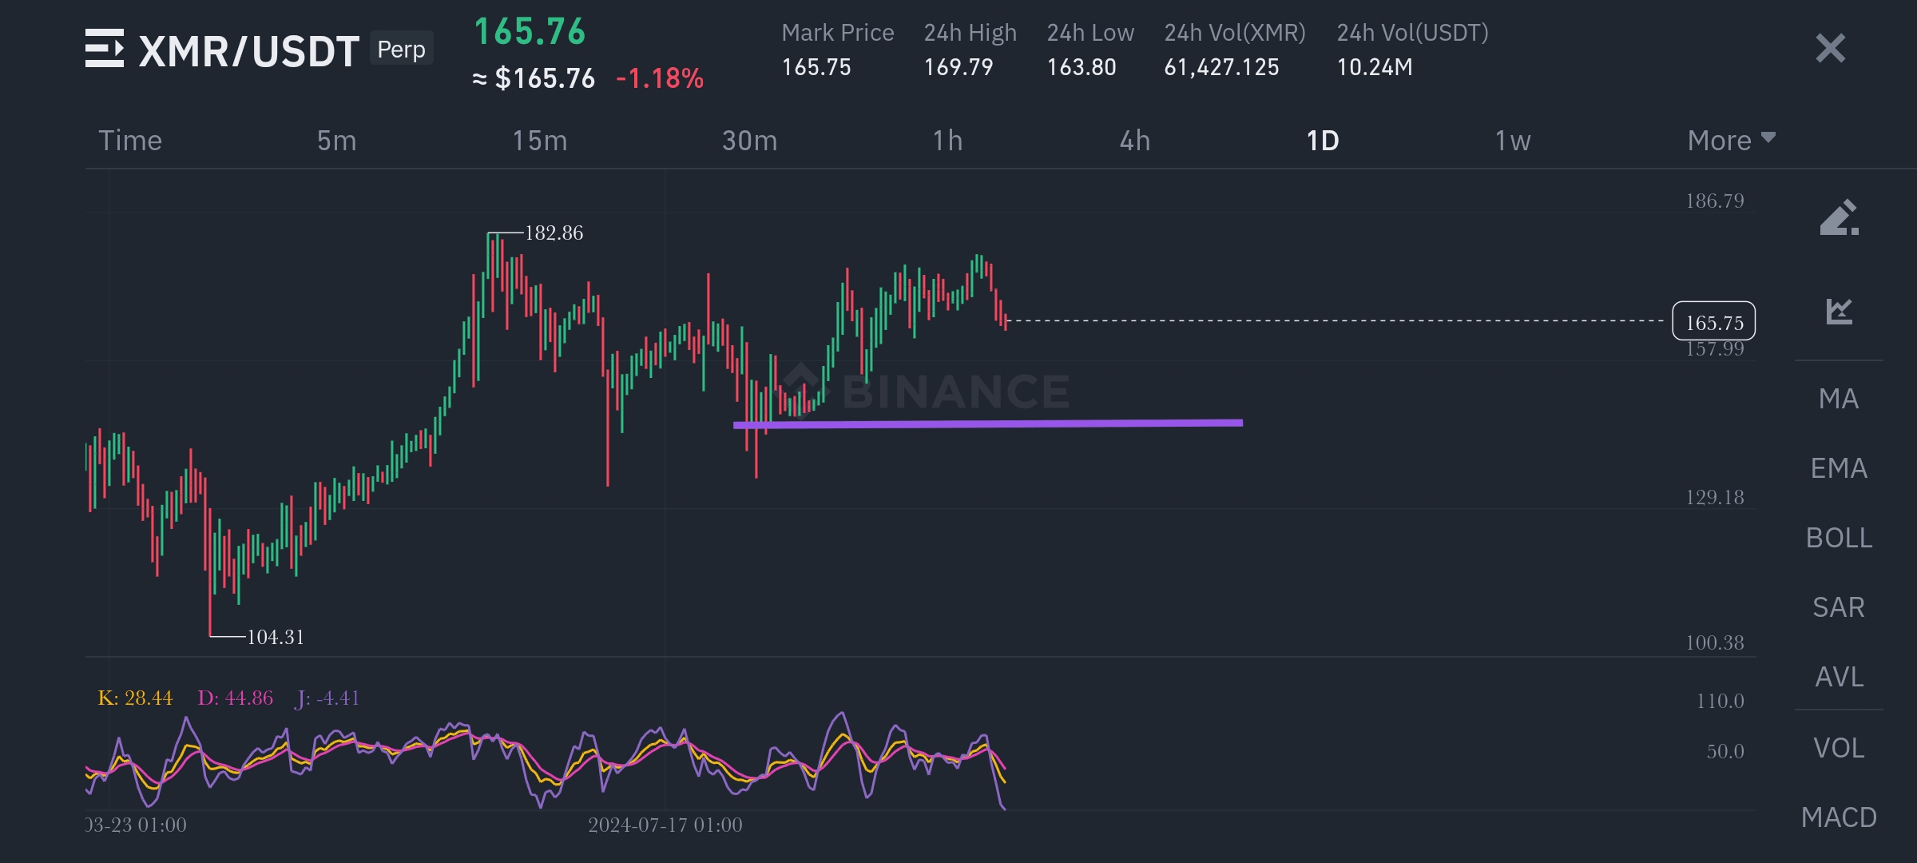Select the Time line chart tab

click(130, 141)
